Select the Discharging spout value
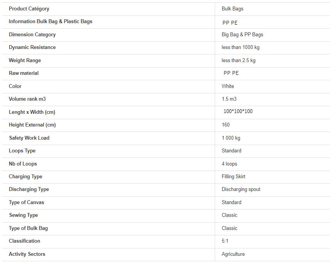This screenshot has height=267, width=330. point(241,189)
